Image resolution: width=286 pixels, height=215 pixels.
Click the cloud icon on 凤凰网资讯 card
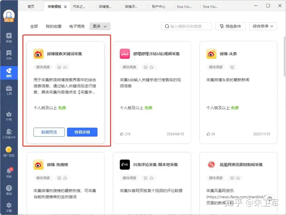pyautogui.click(x=238, y=178)
